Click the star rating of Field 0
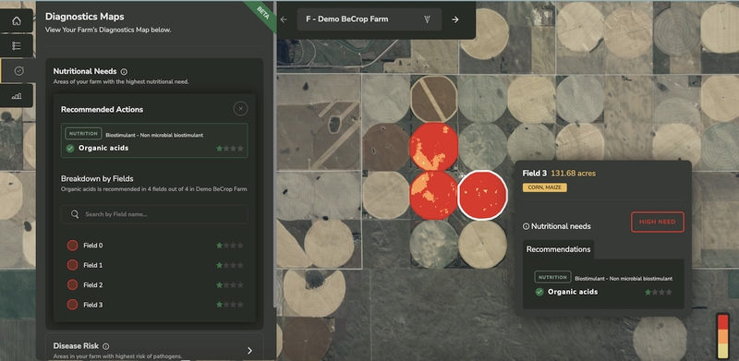The image size is (739, 361). click(x=230, y=246)
